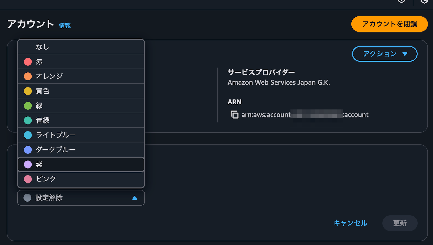
Task: Click the アカウント page heading
Action: click(31, 24)
